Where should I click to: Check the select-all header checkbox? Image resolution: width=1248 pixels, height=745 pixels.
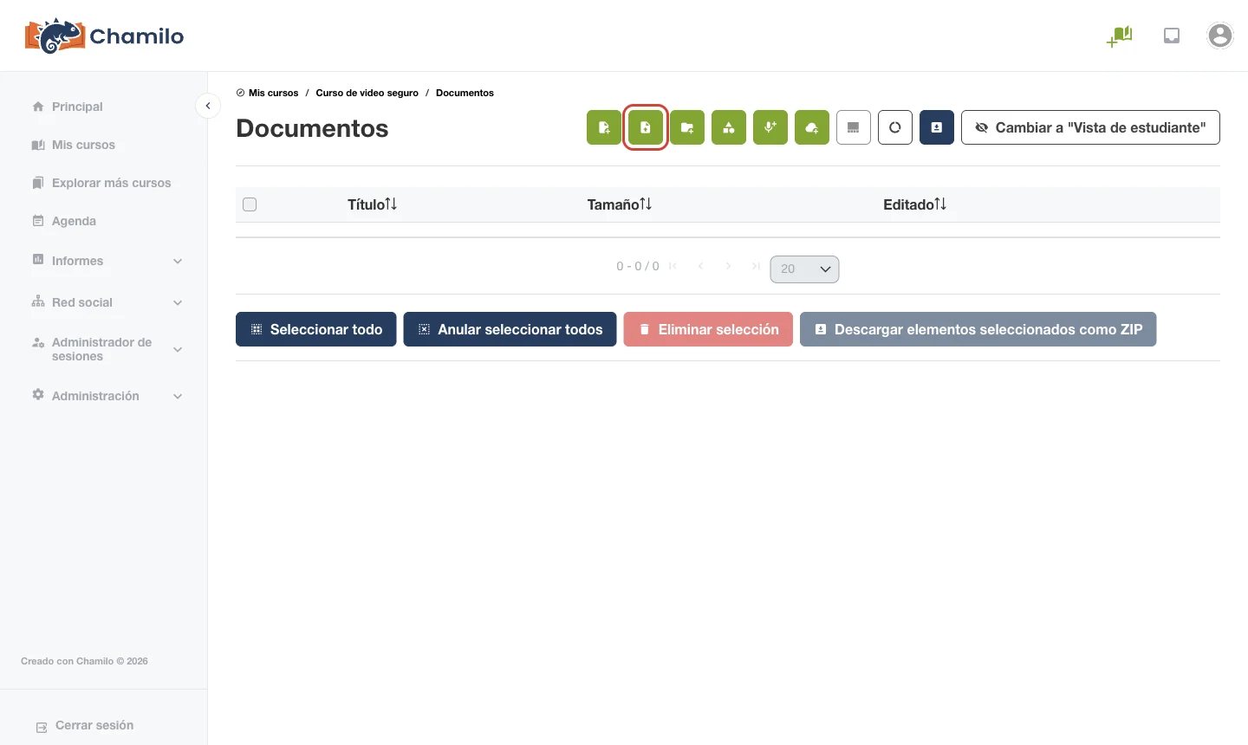click(250, 204)
